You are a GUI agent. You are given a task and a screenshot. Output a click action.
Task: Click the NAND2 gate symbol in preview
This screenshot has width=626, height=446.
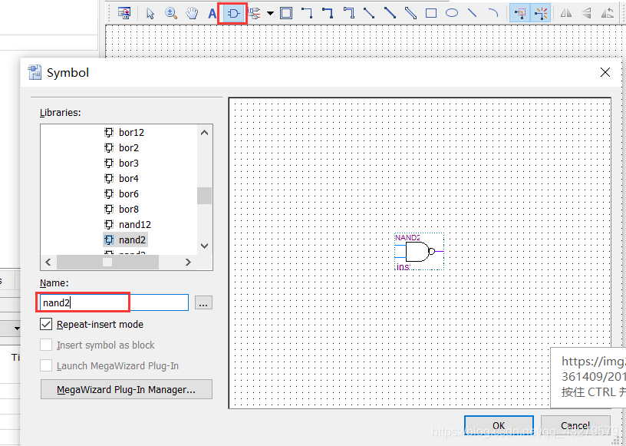[419, 252]
